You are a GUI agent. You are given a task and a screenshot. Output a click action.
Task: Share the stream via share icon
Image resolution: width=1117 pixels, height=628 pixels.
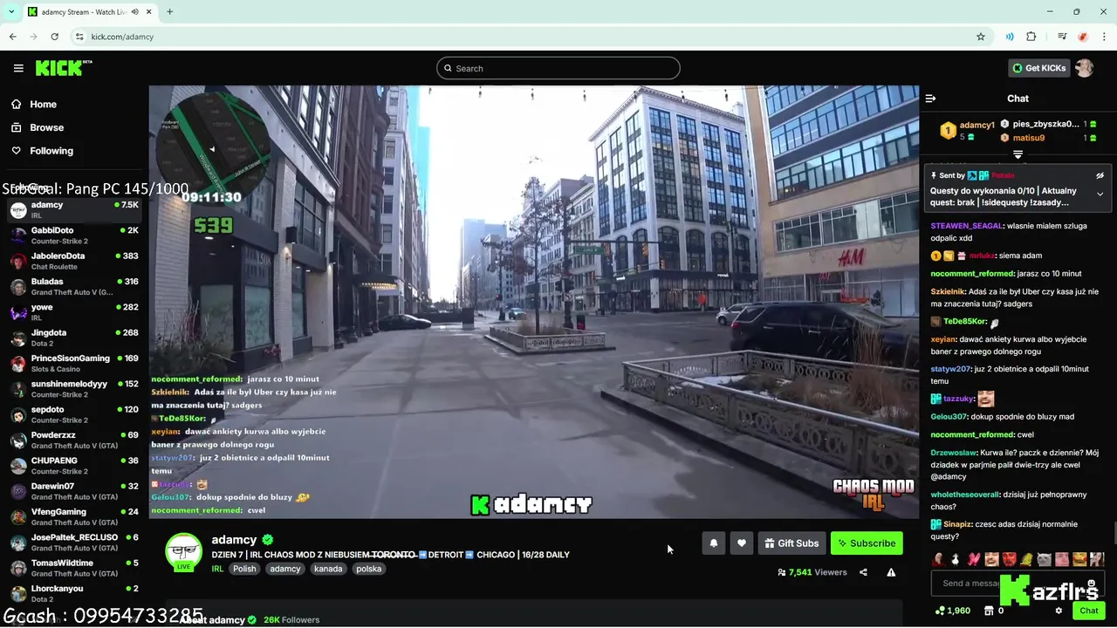(x=863, y=572)
